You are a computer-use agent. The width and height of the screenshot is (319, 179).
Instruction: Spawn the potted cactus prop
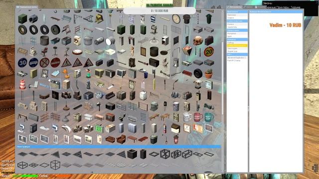coord(209,74)
